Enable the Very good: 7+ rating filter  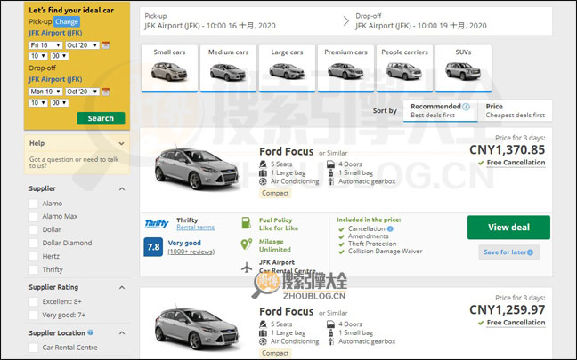tap(34, 316)
